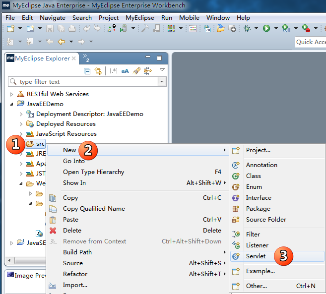Image resolution: width=326 pixels, height=294 pixels.
Task: Click the flashlight search icon in Explorer
Action: 136,71
